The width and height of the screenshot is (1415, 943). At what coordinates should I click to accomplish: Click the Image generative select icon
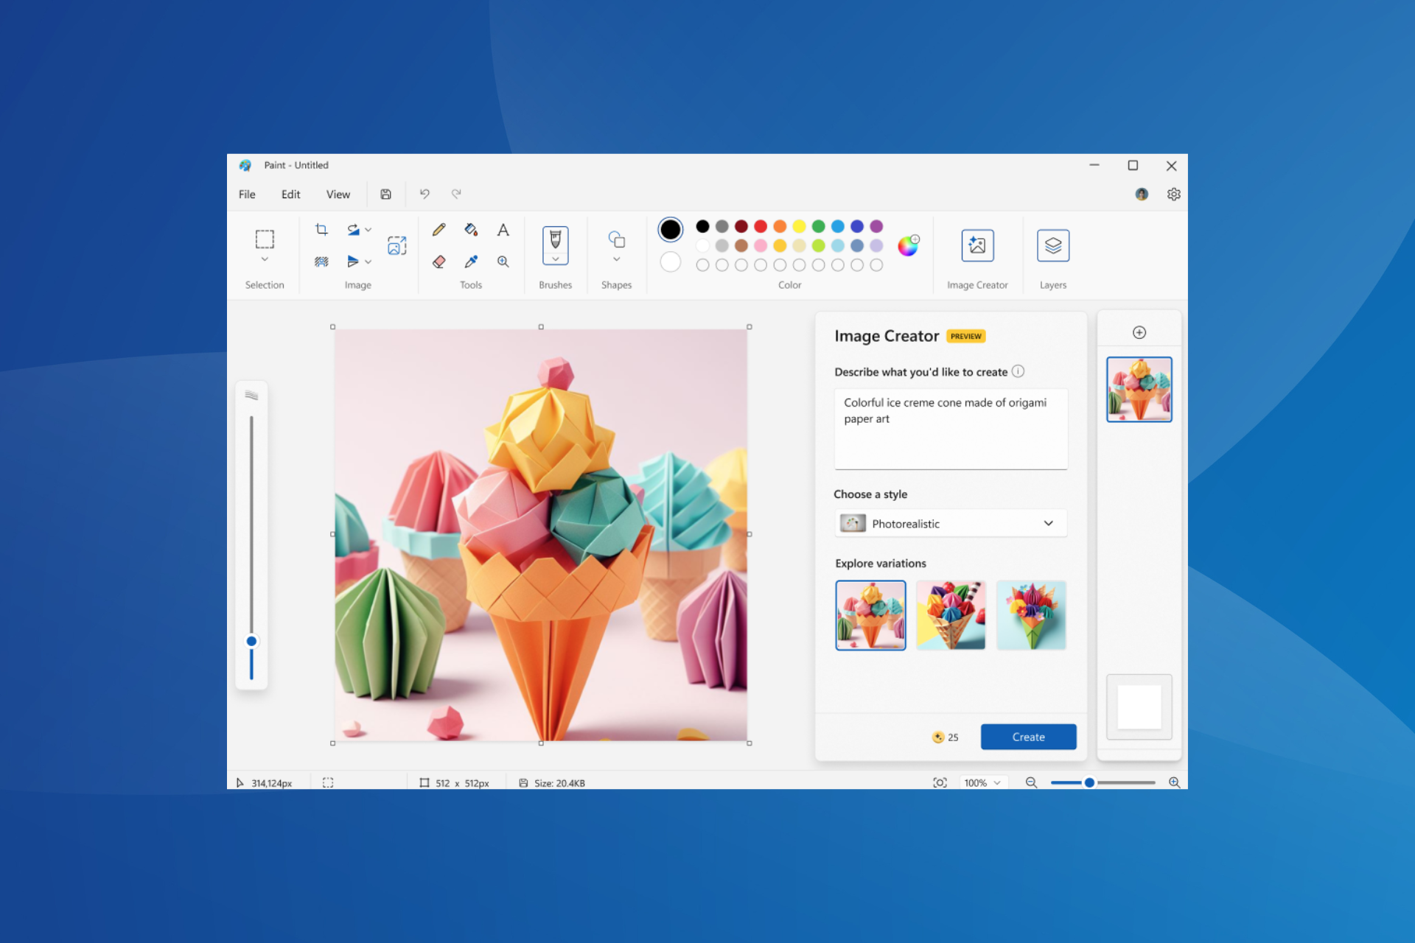pos(397,245)
